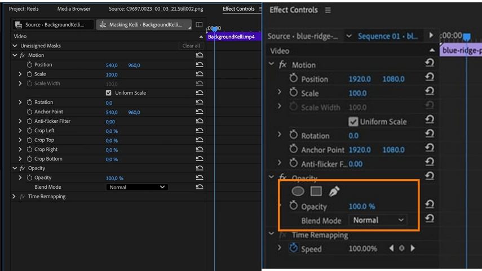Image resolution: width=482 pixels, height=271 pixels.
Task: Collapse Unassigned Masks section
Action: (15, 46)
